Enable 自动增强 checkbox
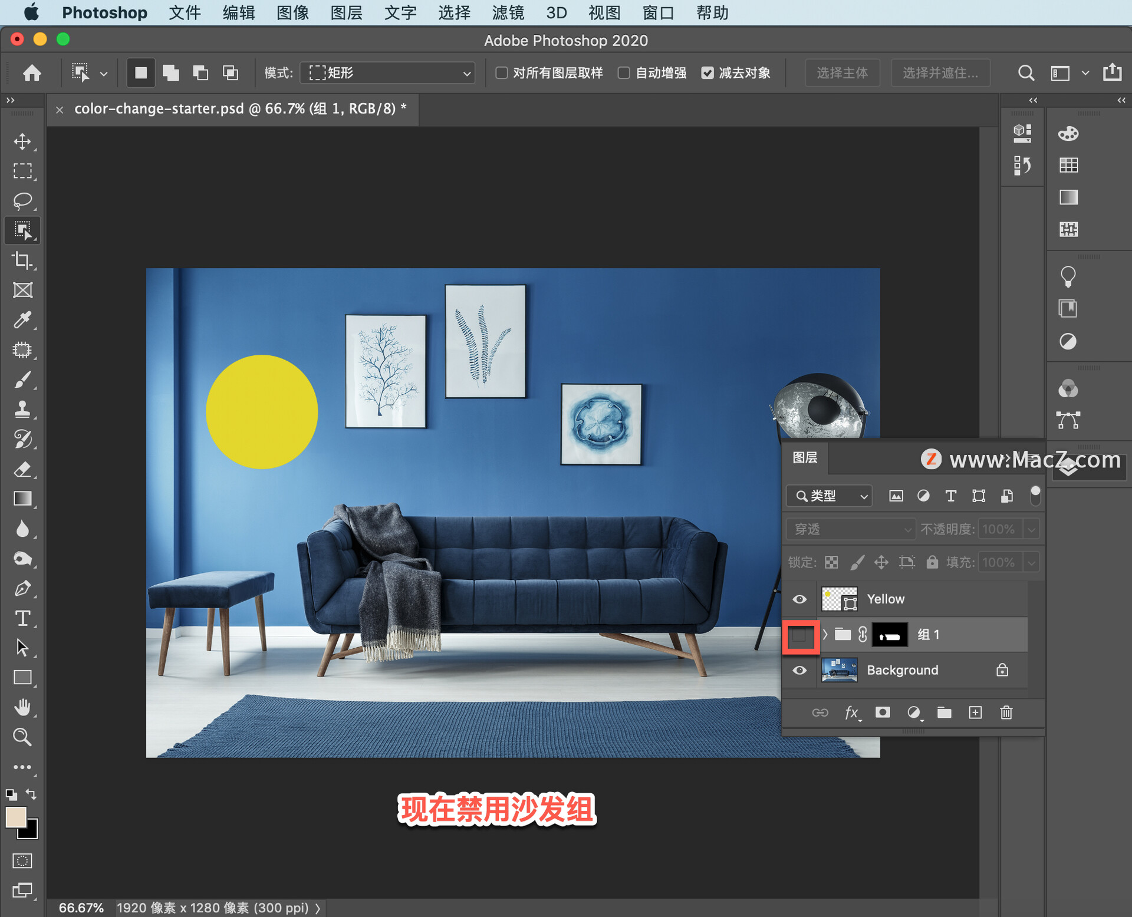This screenshot has width=1132, height=917. [x=624, y=72]
